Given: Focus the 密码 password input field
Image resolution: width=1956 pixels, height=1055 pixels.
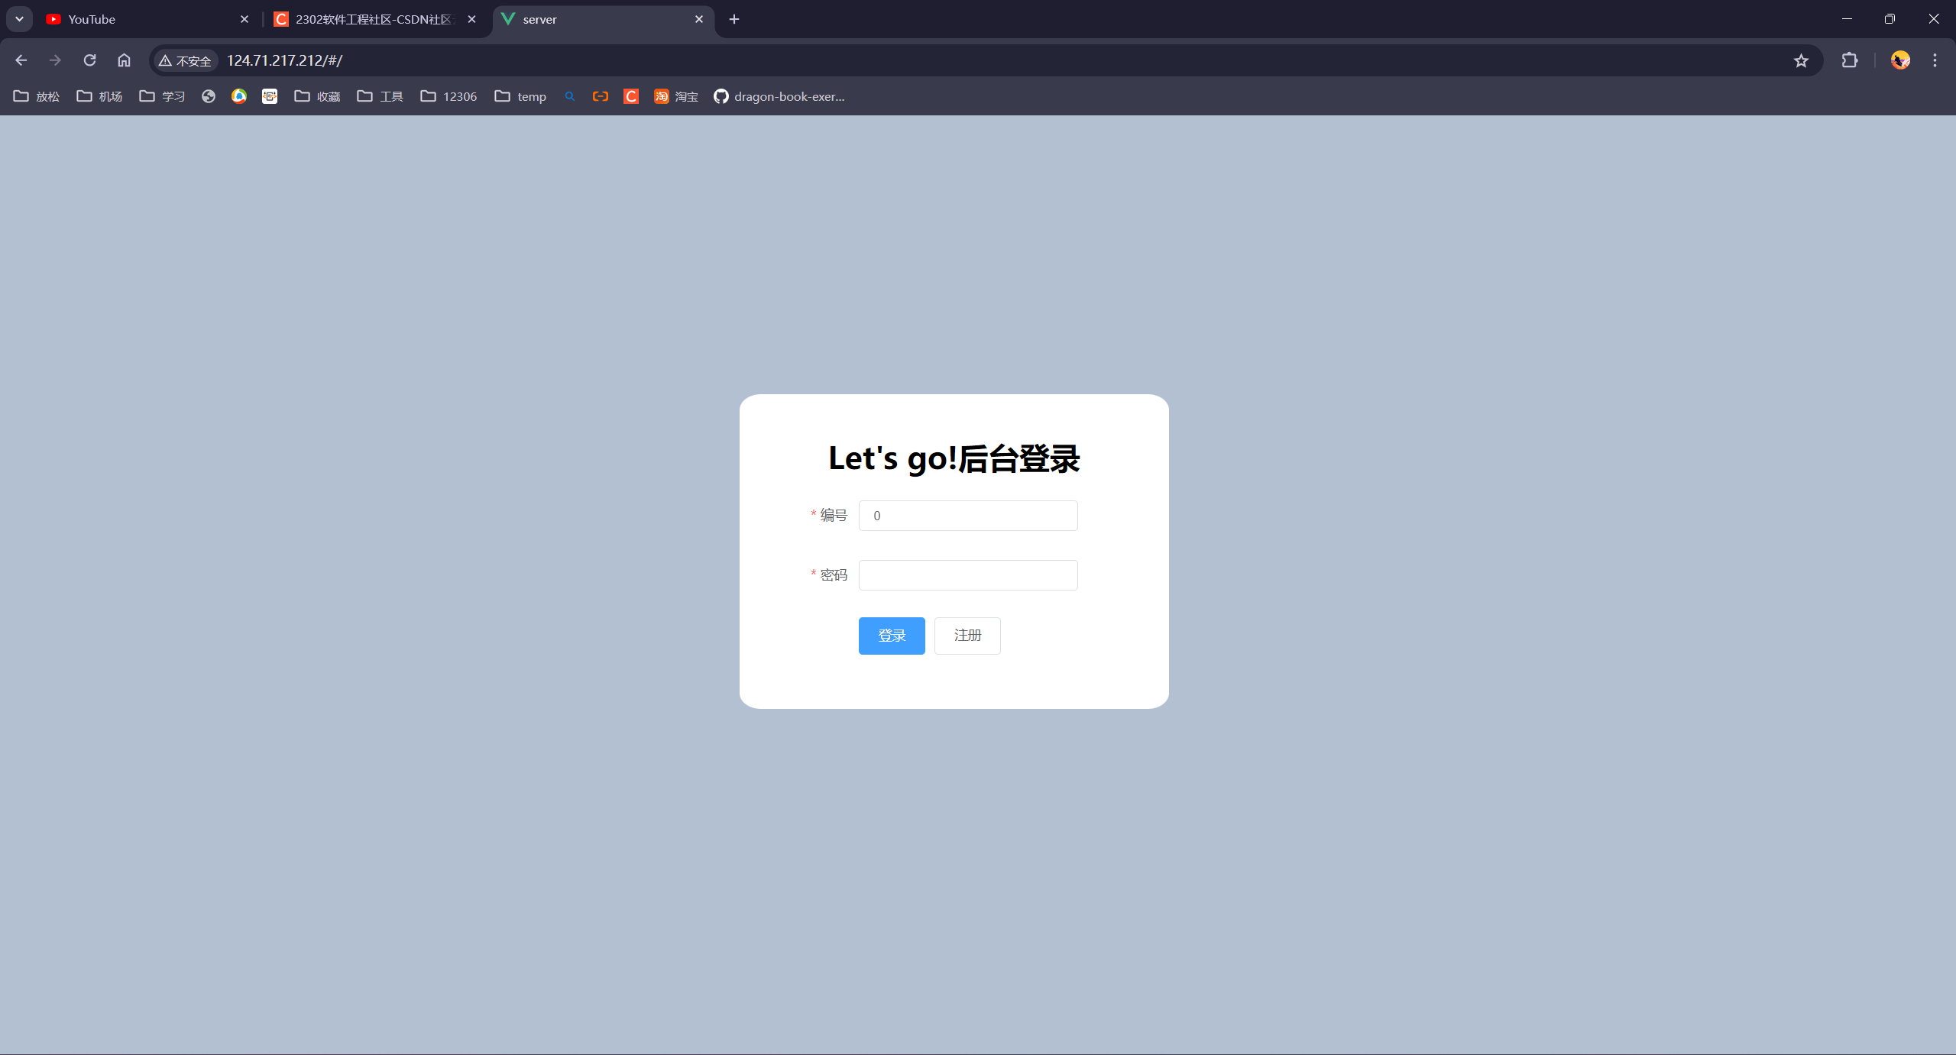Looking at the screenshot, I should 967,575.
